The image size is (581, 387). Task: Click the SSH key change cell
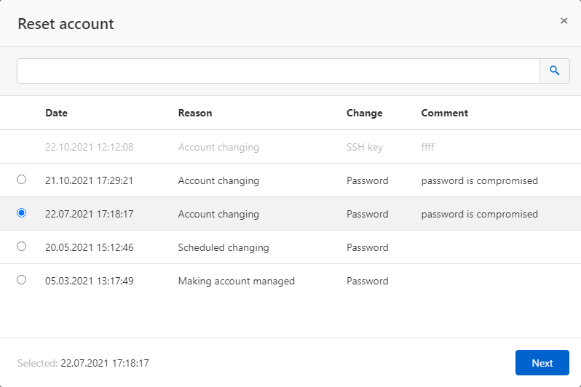pos(364,147)
